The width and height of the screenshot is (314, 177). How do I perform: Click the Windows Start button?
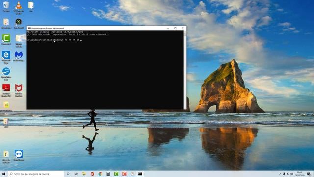tap(3, 174)
